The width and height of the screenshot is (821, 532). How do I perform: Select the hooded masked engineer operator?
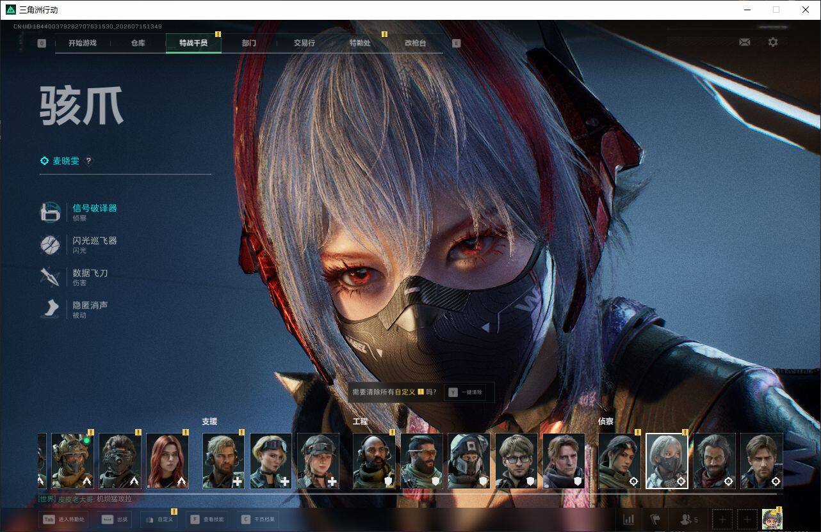coord(469,461)
